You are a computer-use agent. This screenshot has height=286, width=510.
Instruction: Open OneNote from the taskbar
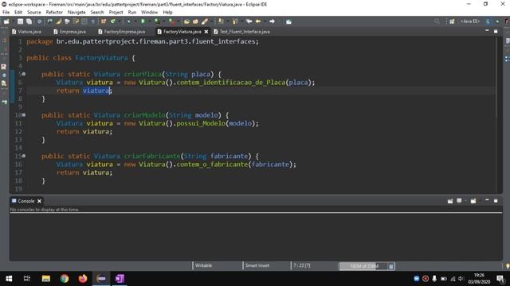(120, 279)
